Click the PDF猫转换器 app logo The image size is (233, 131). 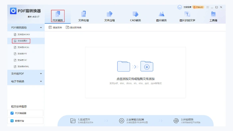(13, 11)
